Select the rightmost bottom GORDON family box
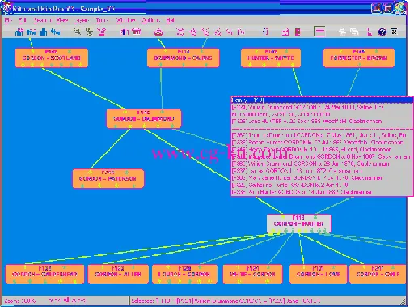The height and width of the screenshot is (307, 414). [x=378, y=274]
